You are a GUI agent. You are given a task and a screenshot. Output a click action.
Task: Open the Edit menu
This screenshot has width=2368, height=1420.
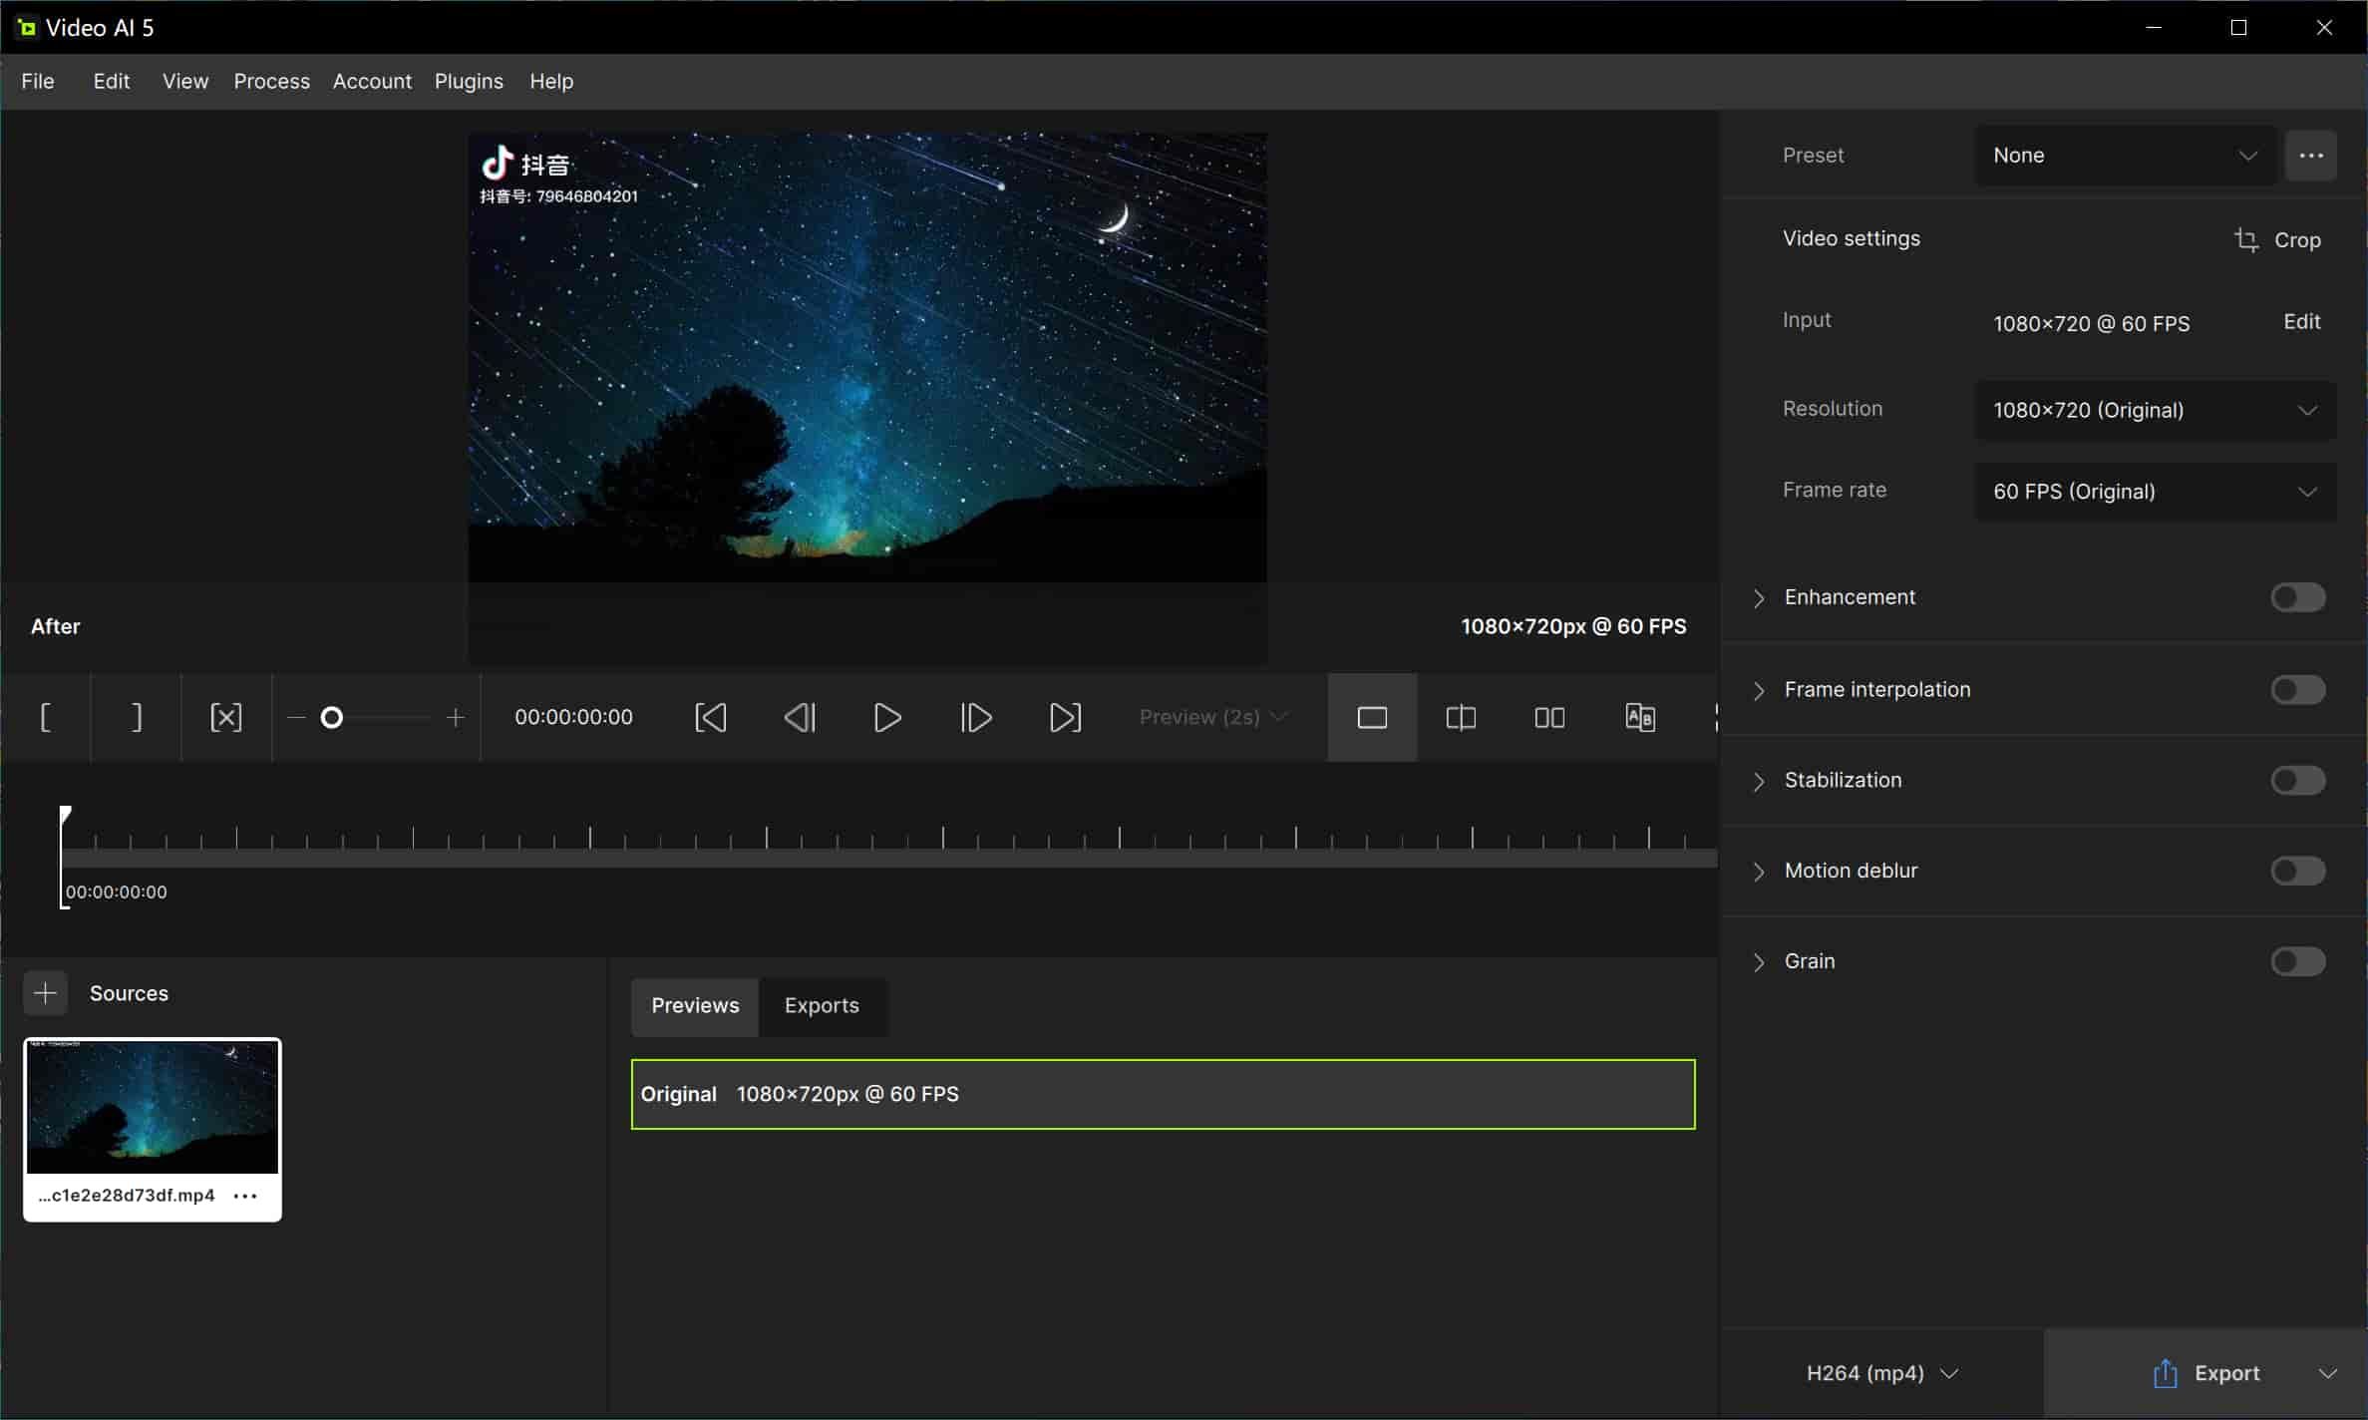[112, 81]
